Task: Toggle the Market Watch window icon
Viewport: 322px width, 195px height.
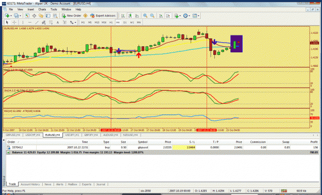Action: tap(27, 15)
